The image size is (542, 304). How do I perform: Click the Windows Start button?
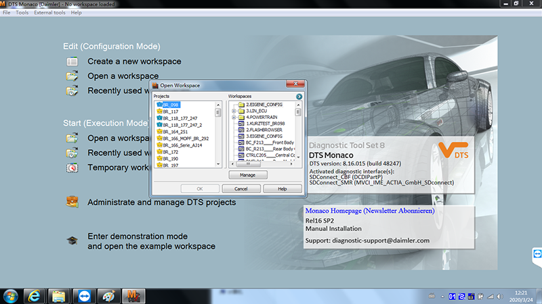10,297
